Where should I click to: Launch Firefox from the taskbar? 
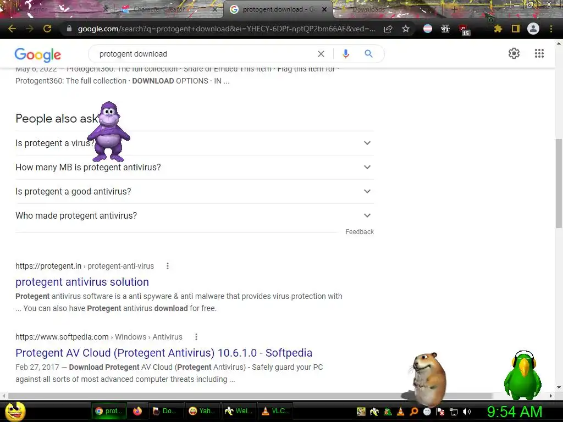click(x=137, y=411)
